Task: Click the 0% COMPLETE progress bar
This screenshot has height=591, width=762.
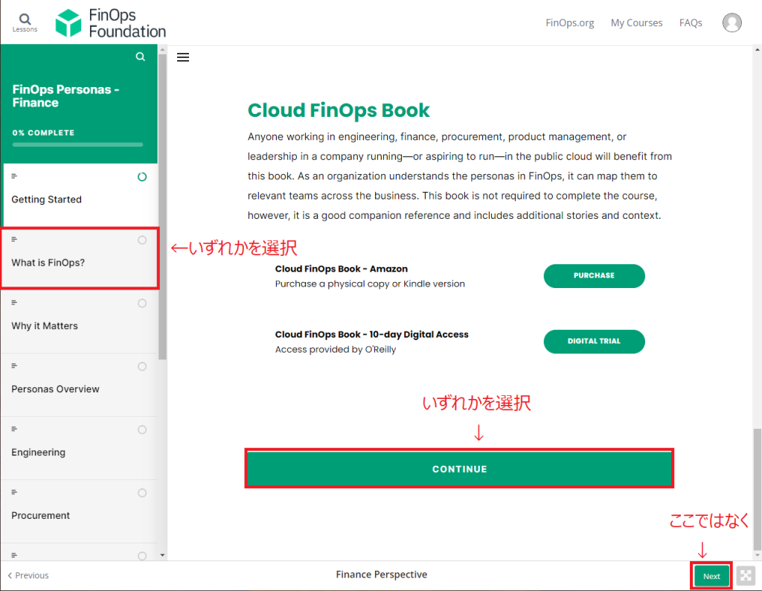Action: 80,144
